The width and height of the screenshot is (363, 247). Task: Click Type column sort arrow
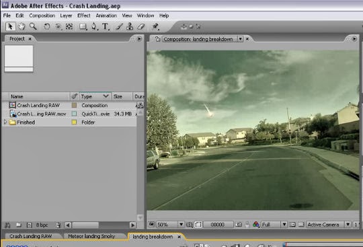[106, 96]
